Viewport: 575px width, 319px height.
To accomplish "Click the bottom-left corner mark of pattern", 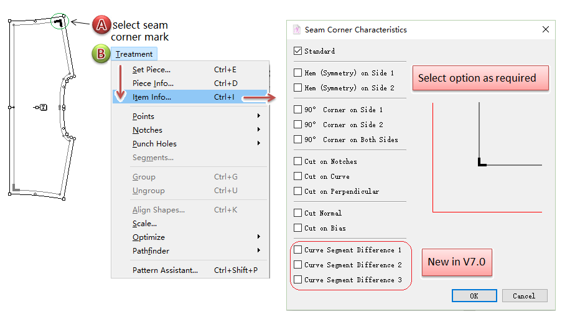I will (x=16, y=188).
